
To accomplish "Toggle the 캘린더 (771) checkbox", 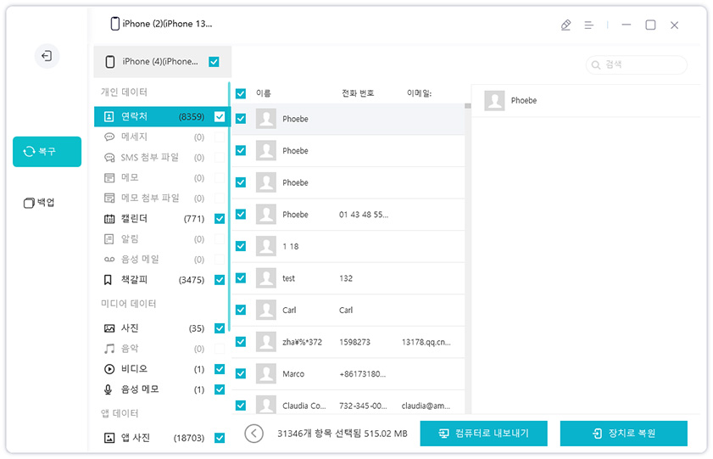I will pos(220,219).
